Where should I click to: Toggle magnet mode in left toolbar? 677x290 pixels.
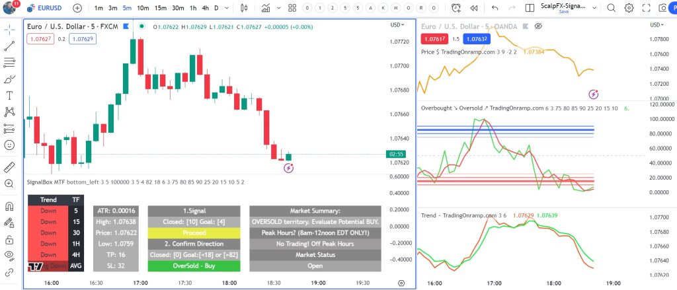[x=10, y=206]
